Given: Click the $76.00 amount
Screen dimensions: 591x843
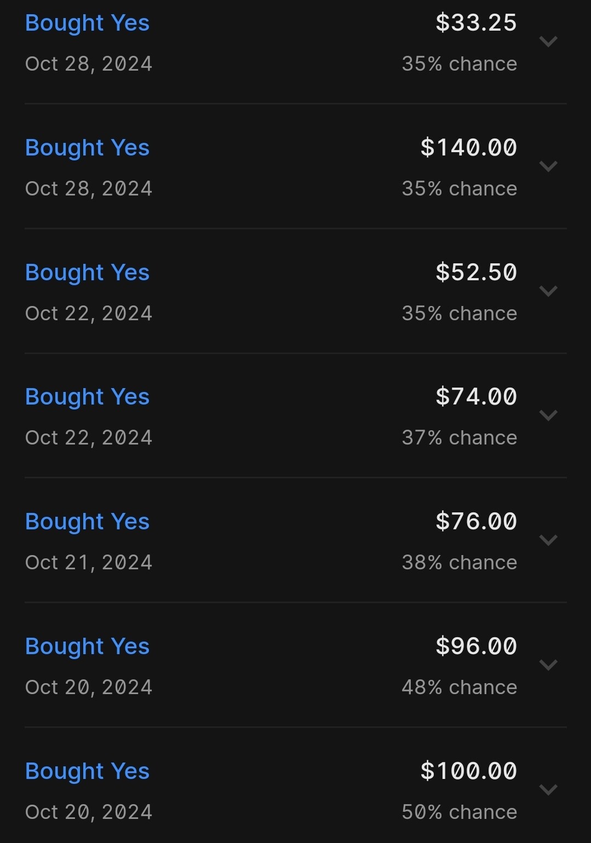Looking at the screenshot, I should click(x=476, y=522).
